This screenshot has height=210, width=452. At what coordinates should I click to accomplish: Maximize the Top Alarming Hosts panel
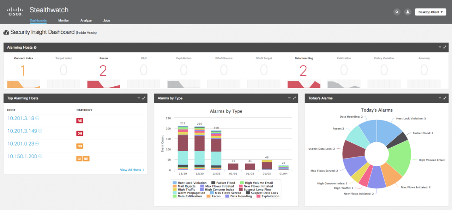tap(144, 98)
